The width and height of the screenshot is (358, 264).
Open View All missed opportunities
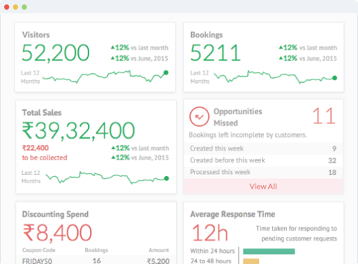[x=263, y=187]
